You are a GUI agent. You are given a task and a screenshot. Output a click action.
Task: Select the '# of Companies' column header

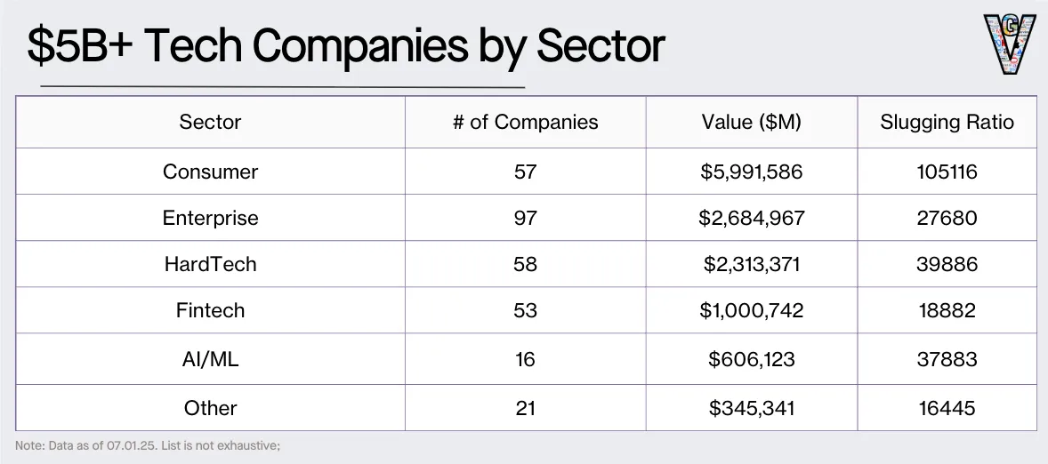[525, 122]
